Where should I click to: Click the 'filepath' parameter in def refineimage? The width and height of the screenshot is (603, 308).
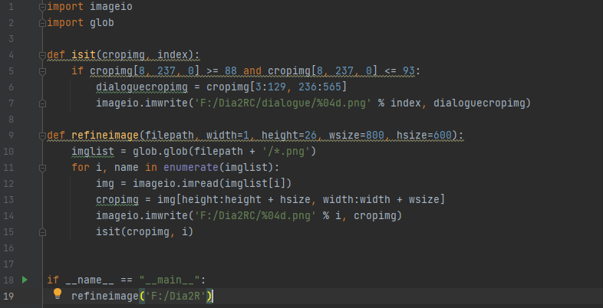[x=170, y=136]
